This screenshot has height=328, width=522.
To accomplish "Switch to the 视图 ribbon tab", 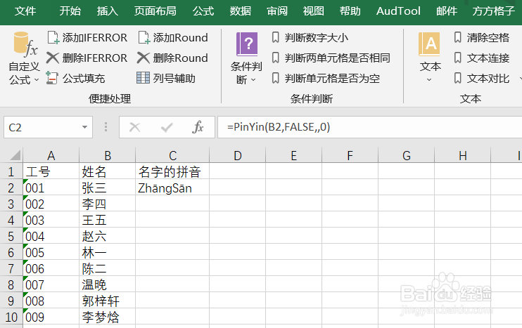I will pyautogui.click(x=313, y=11).
